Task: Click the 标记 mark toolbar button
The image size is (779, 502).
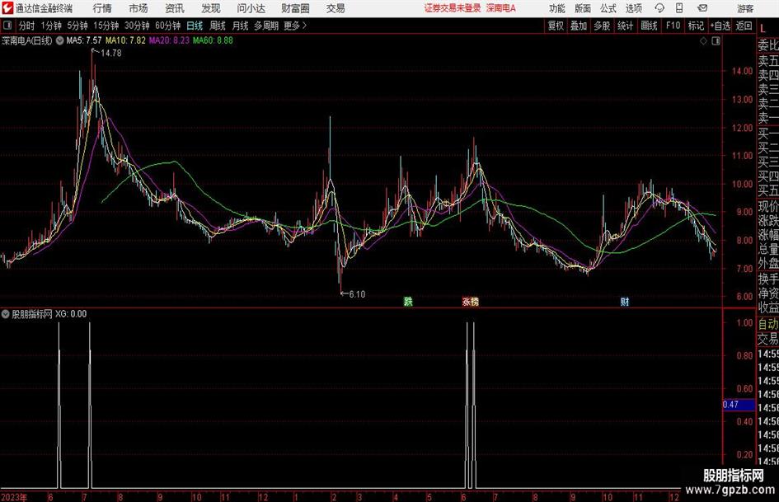Action: coord(696,26)
